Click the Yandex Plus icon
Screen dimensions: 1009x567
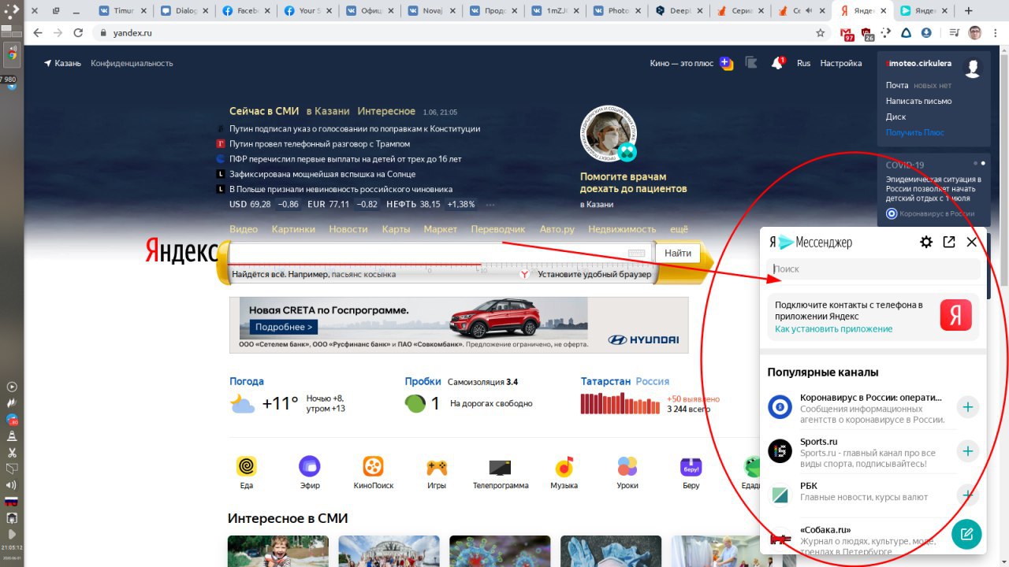(x=727, y=63)
